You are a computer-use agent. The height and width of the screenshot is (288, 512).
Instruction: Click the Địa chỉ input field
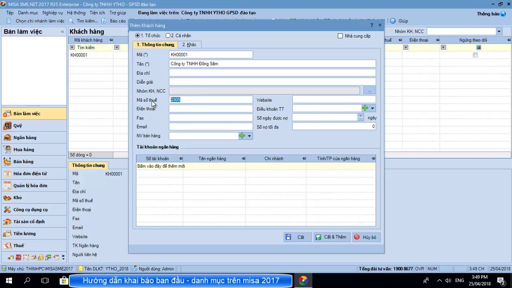[272, 73]
